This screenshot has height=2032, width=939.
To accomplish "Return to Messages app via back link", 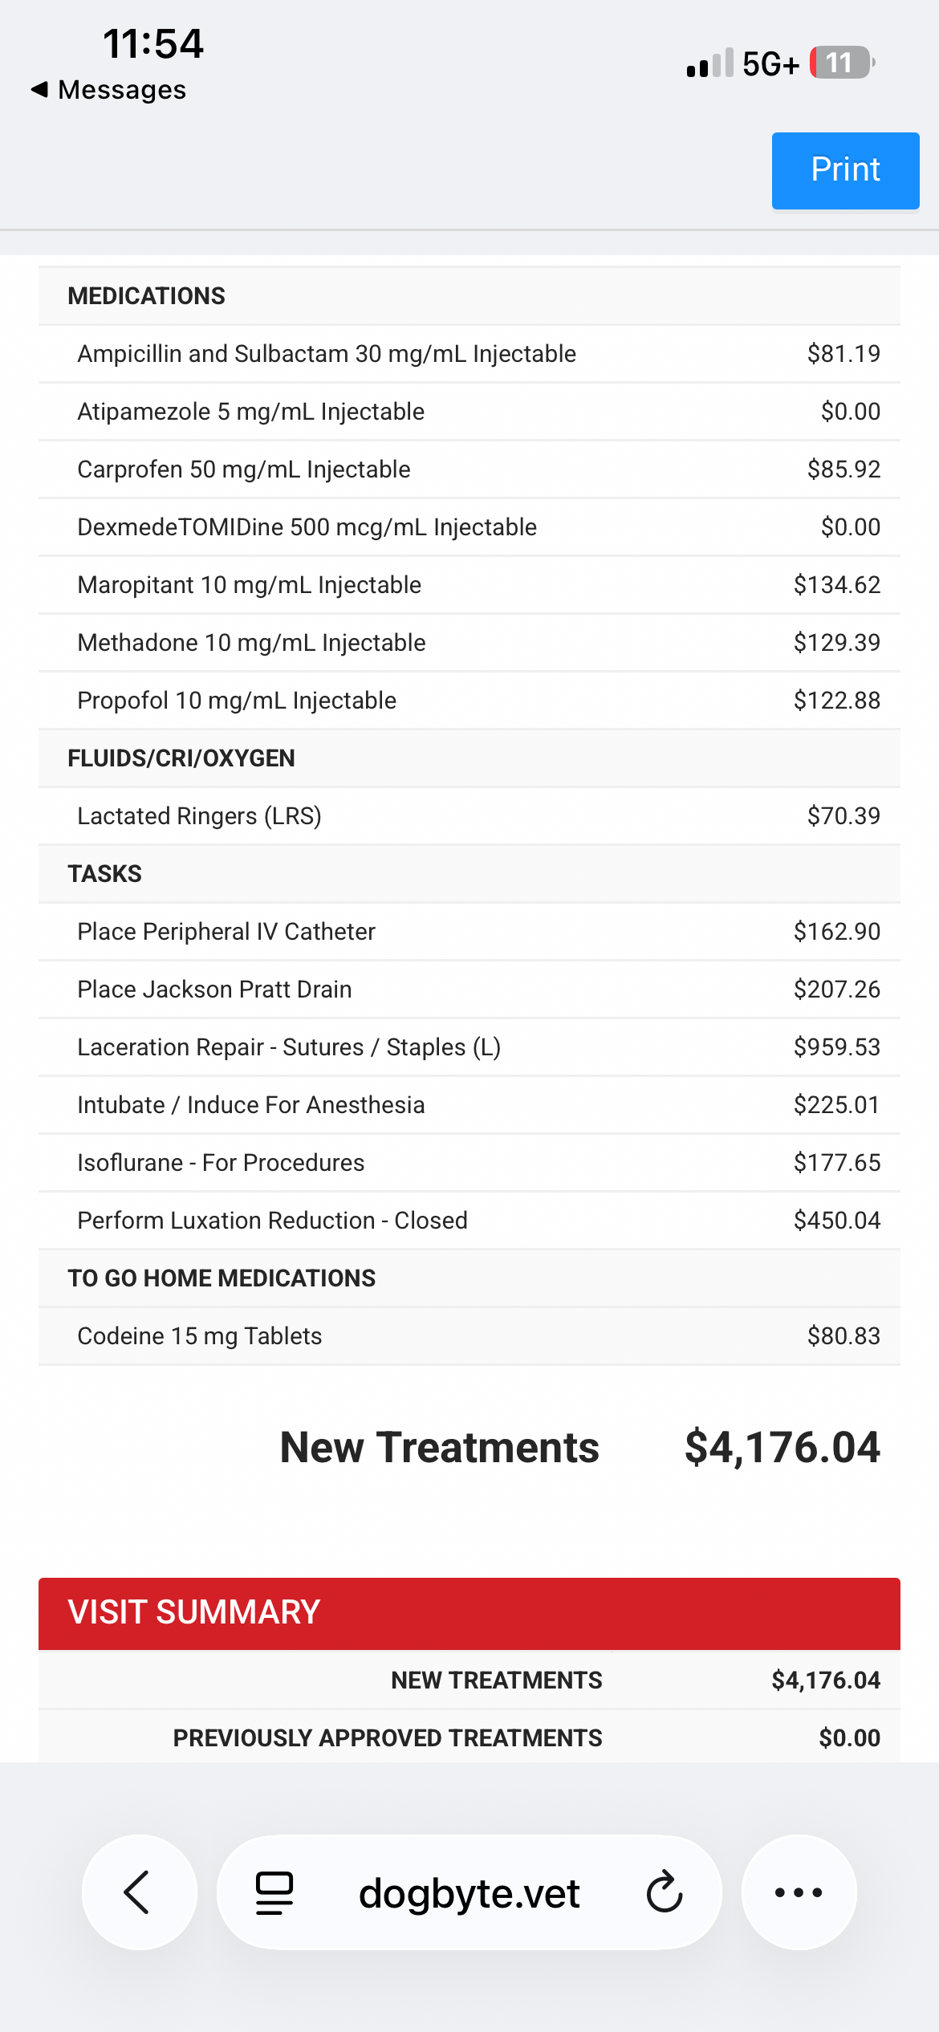I will 109,90.
